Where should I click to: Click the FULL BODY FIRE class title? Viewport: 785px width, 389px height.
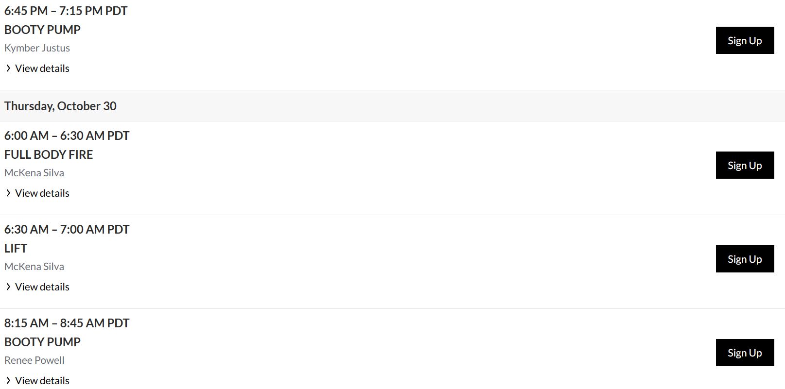(x=49, y=154)
